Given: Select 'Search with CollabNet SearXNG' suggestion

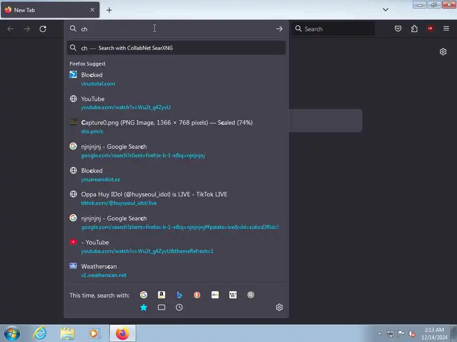Looking at the screenshot, I should coord(176,48).
